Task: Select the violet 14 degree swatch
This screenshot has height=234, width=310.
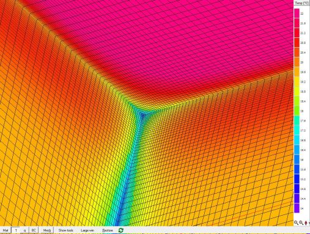Action: (x=297, y=208)
